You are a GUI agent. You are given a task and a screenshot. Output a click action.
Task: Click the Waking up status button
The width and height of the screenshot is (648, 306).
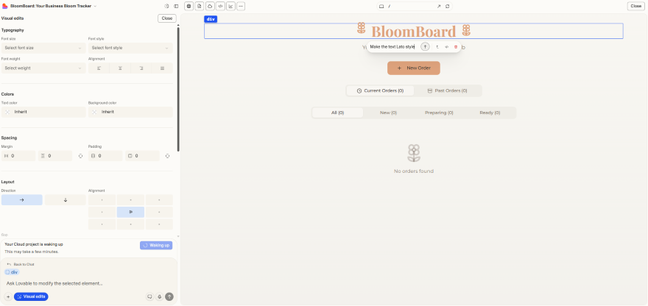point(156,245)
